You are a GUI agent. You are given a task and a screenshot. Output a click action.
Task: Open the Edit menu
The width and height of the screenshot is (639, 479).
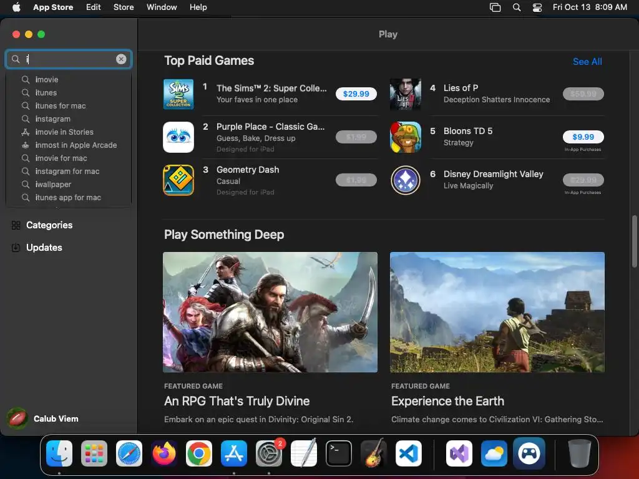(x=94, y=7)
